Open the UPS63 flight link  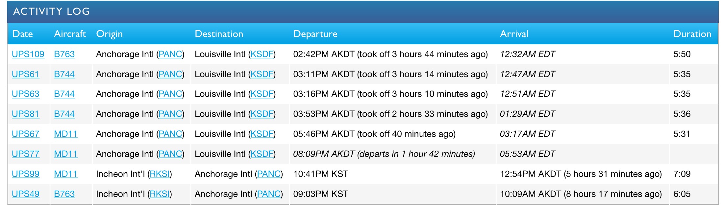coord(25,94)
